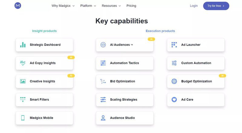Open Scaling Strategies label

(x=124, y=99)
